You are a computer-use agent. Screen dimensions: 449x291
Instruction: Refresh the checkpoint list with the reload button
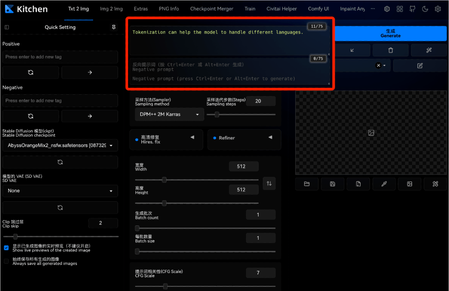coord(60,162)
